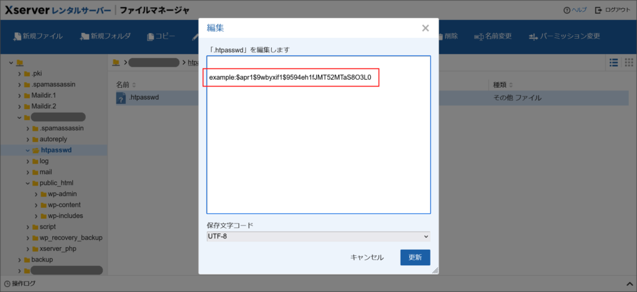Select the wp-admin folder
637x292 pixels.
coord(62,194)
